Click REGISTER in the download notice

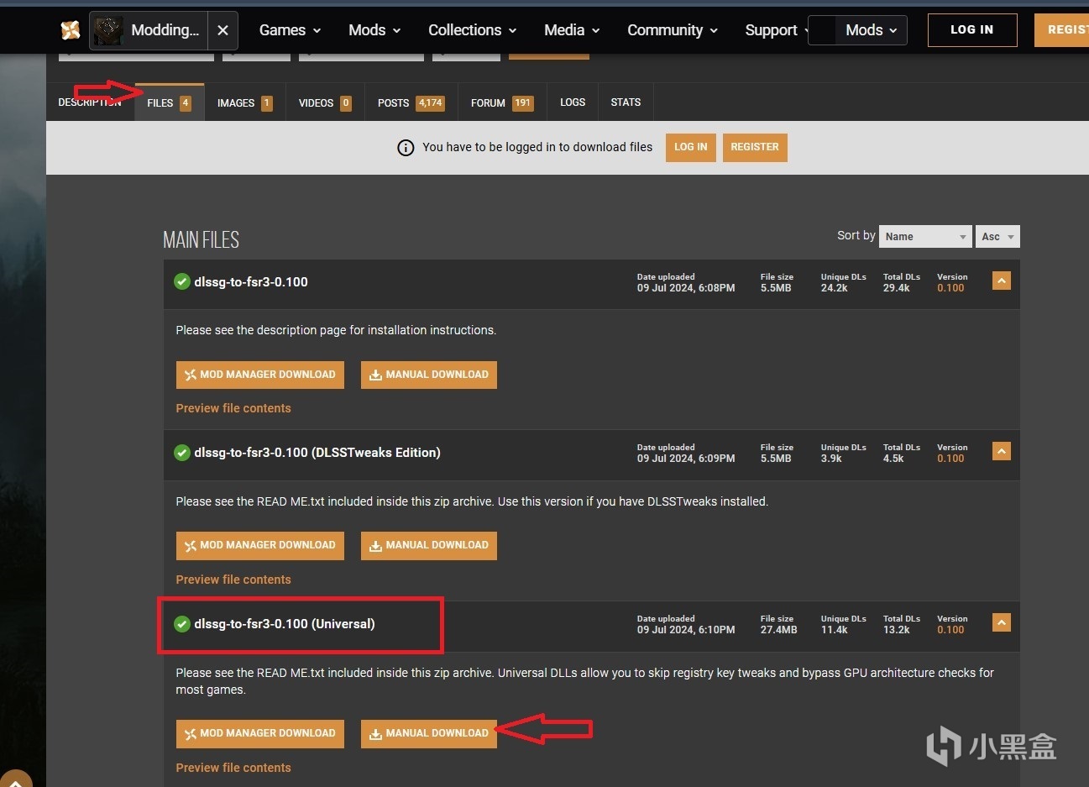pyautogui.click(x=755, y=147)
